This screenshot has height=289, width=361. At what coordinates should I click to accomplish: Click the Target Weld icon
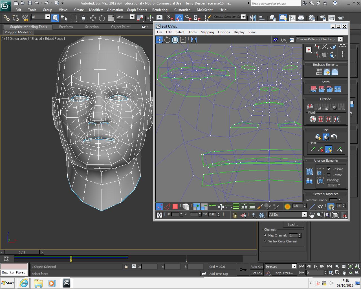point(312,119)
